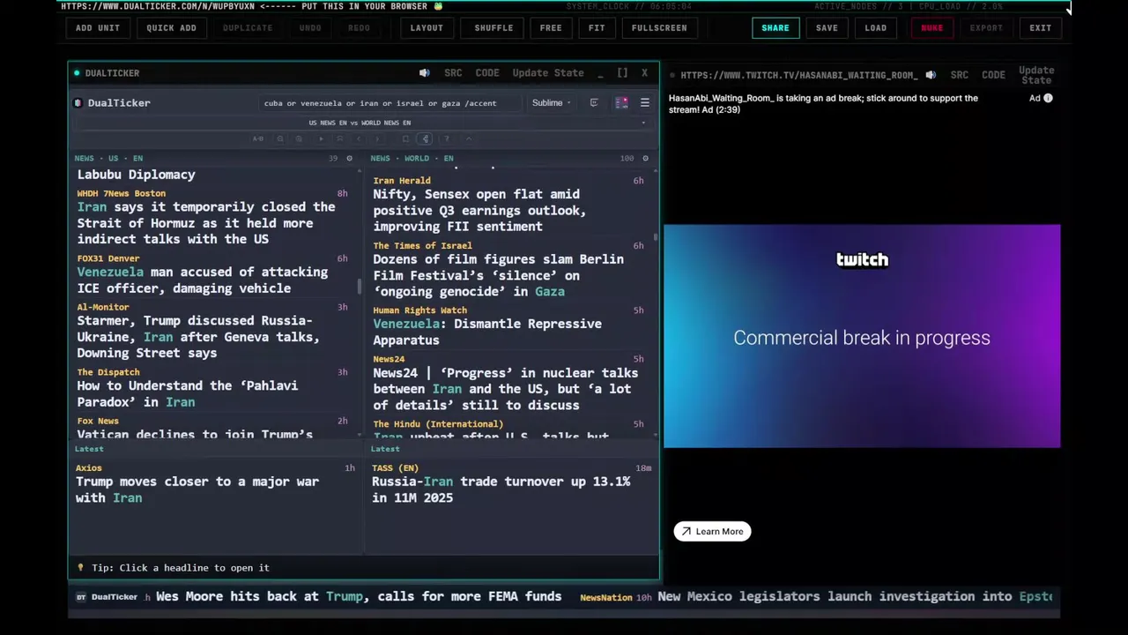
Task: Click QUICK ADD in top menu
Action: tap(171, 28)
